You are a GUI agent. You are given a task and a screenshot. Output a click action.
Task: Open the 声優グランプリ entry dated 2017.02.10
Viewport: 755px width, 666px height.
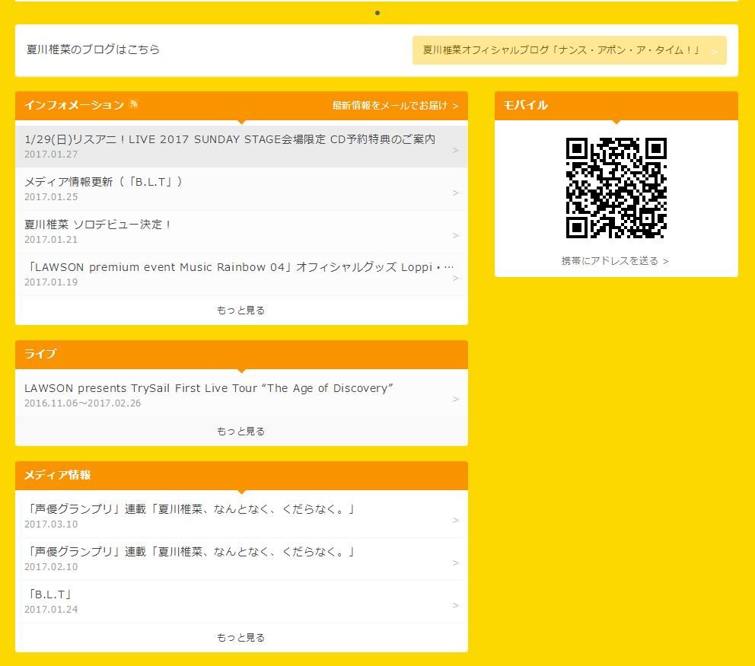[x=241, y=559]
